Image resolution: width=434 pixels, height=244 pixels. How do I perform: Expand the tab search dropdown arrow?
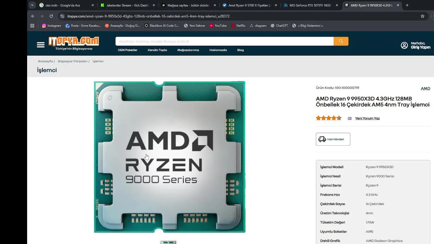[x=32, y=5]
